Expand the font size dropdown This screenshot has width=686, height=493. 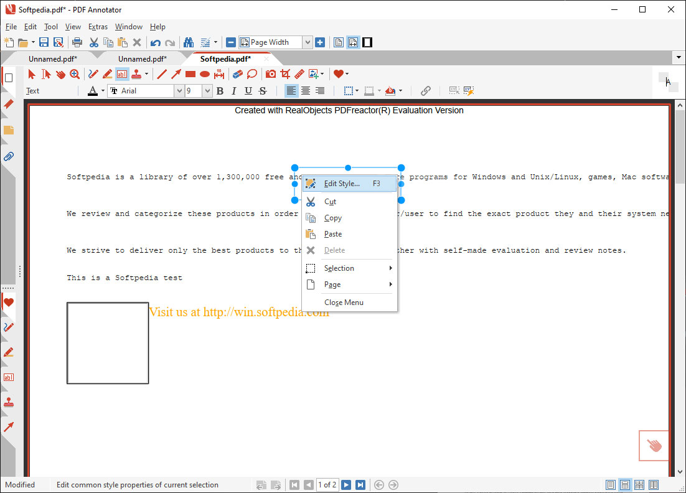coord(207,91)
